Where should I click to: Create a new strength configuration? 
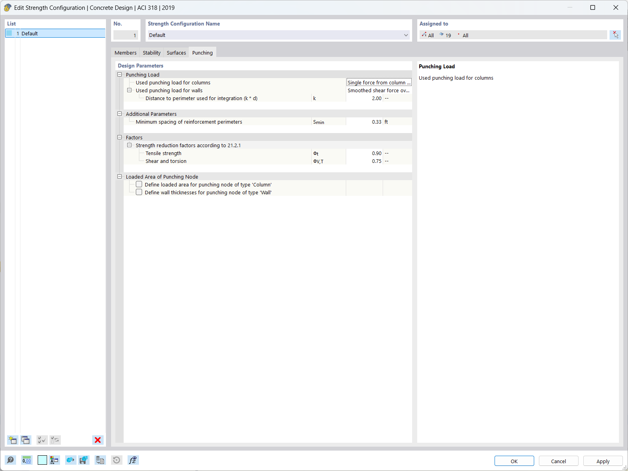(x=12, y=440)
